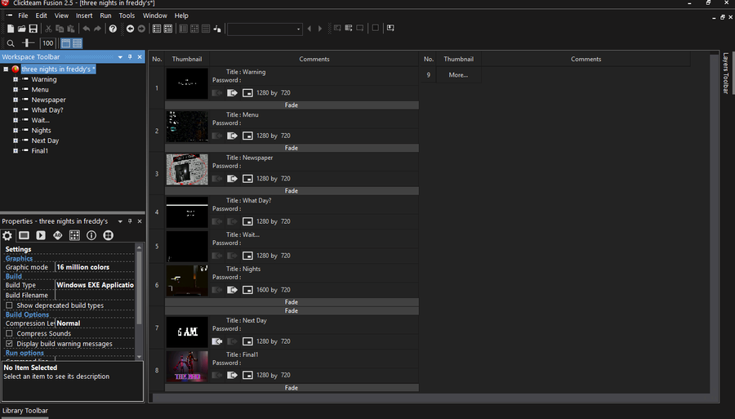Click the zoom magnifier icon
Viewport: 735px width, 419px height.
coord(11,43)
